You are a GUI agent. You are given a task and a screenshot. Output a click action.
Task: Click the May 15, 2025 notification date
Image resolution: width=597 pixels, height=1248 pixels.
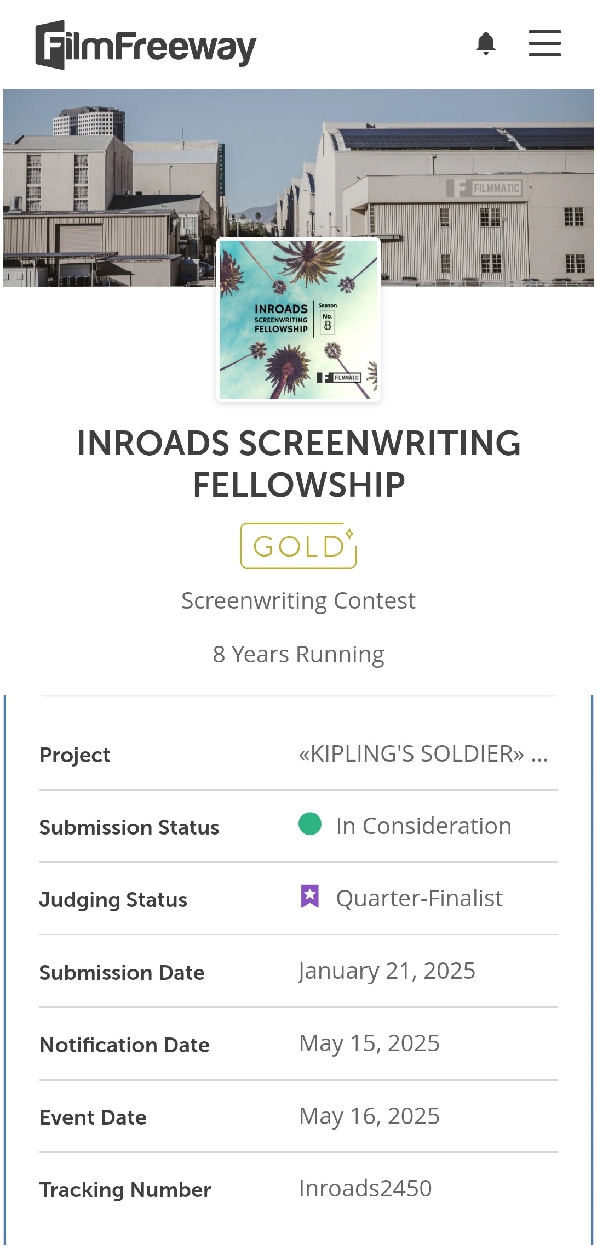pos(369,1043)
